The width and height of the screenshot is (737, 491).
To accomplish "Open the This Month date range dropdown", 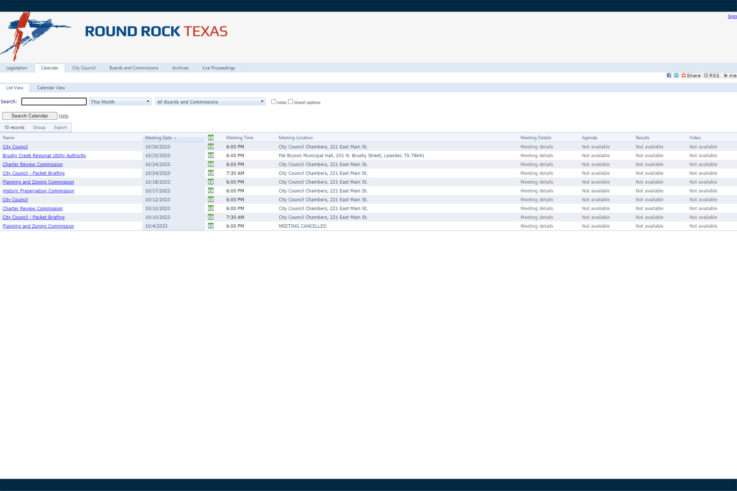I will click(119, 101).
